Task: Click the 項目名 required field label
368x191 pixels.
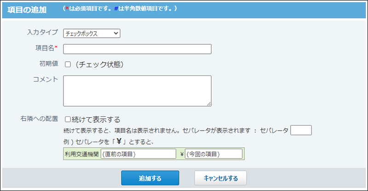Action: (46, 48)
